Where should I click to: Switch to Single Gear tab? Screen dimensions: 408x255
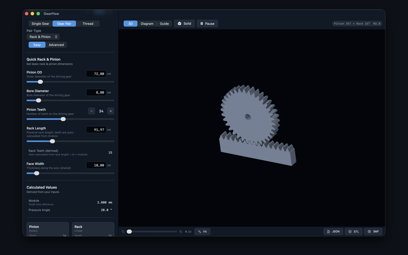tap(40, 24)
